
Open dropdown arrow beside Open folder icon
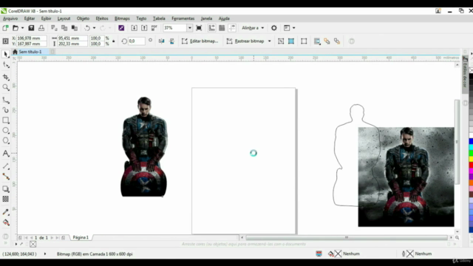pos(22,28)
